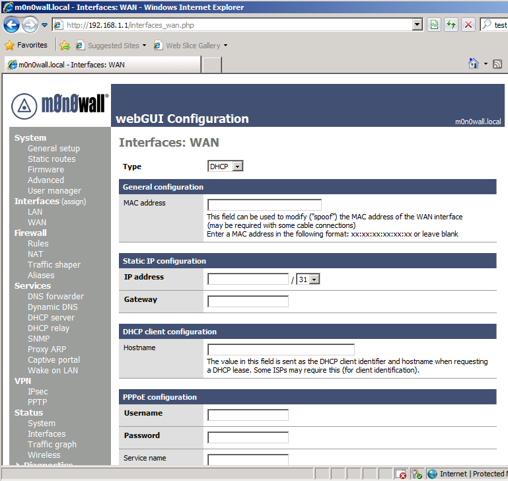
Task: Click the Captive portal sidebar link
Action: tap(54, 360)
